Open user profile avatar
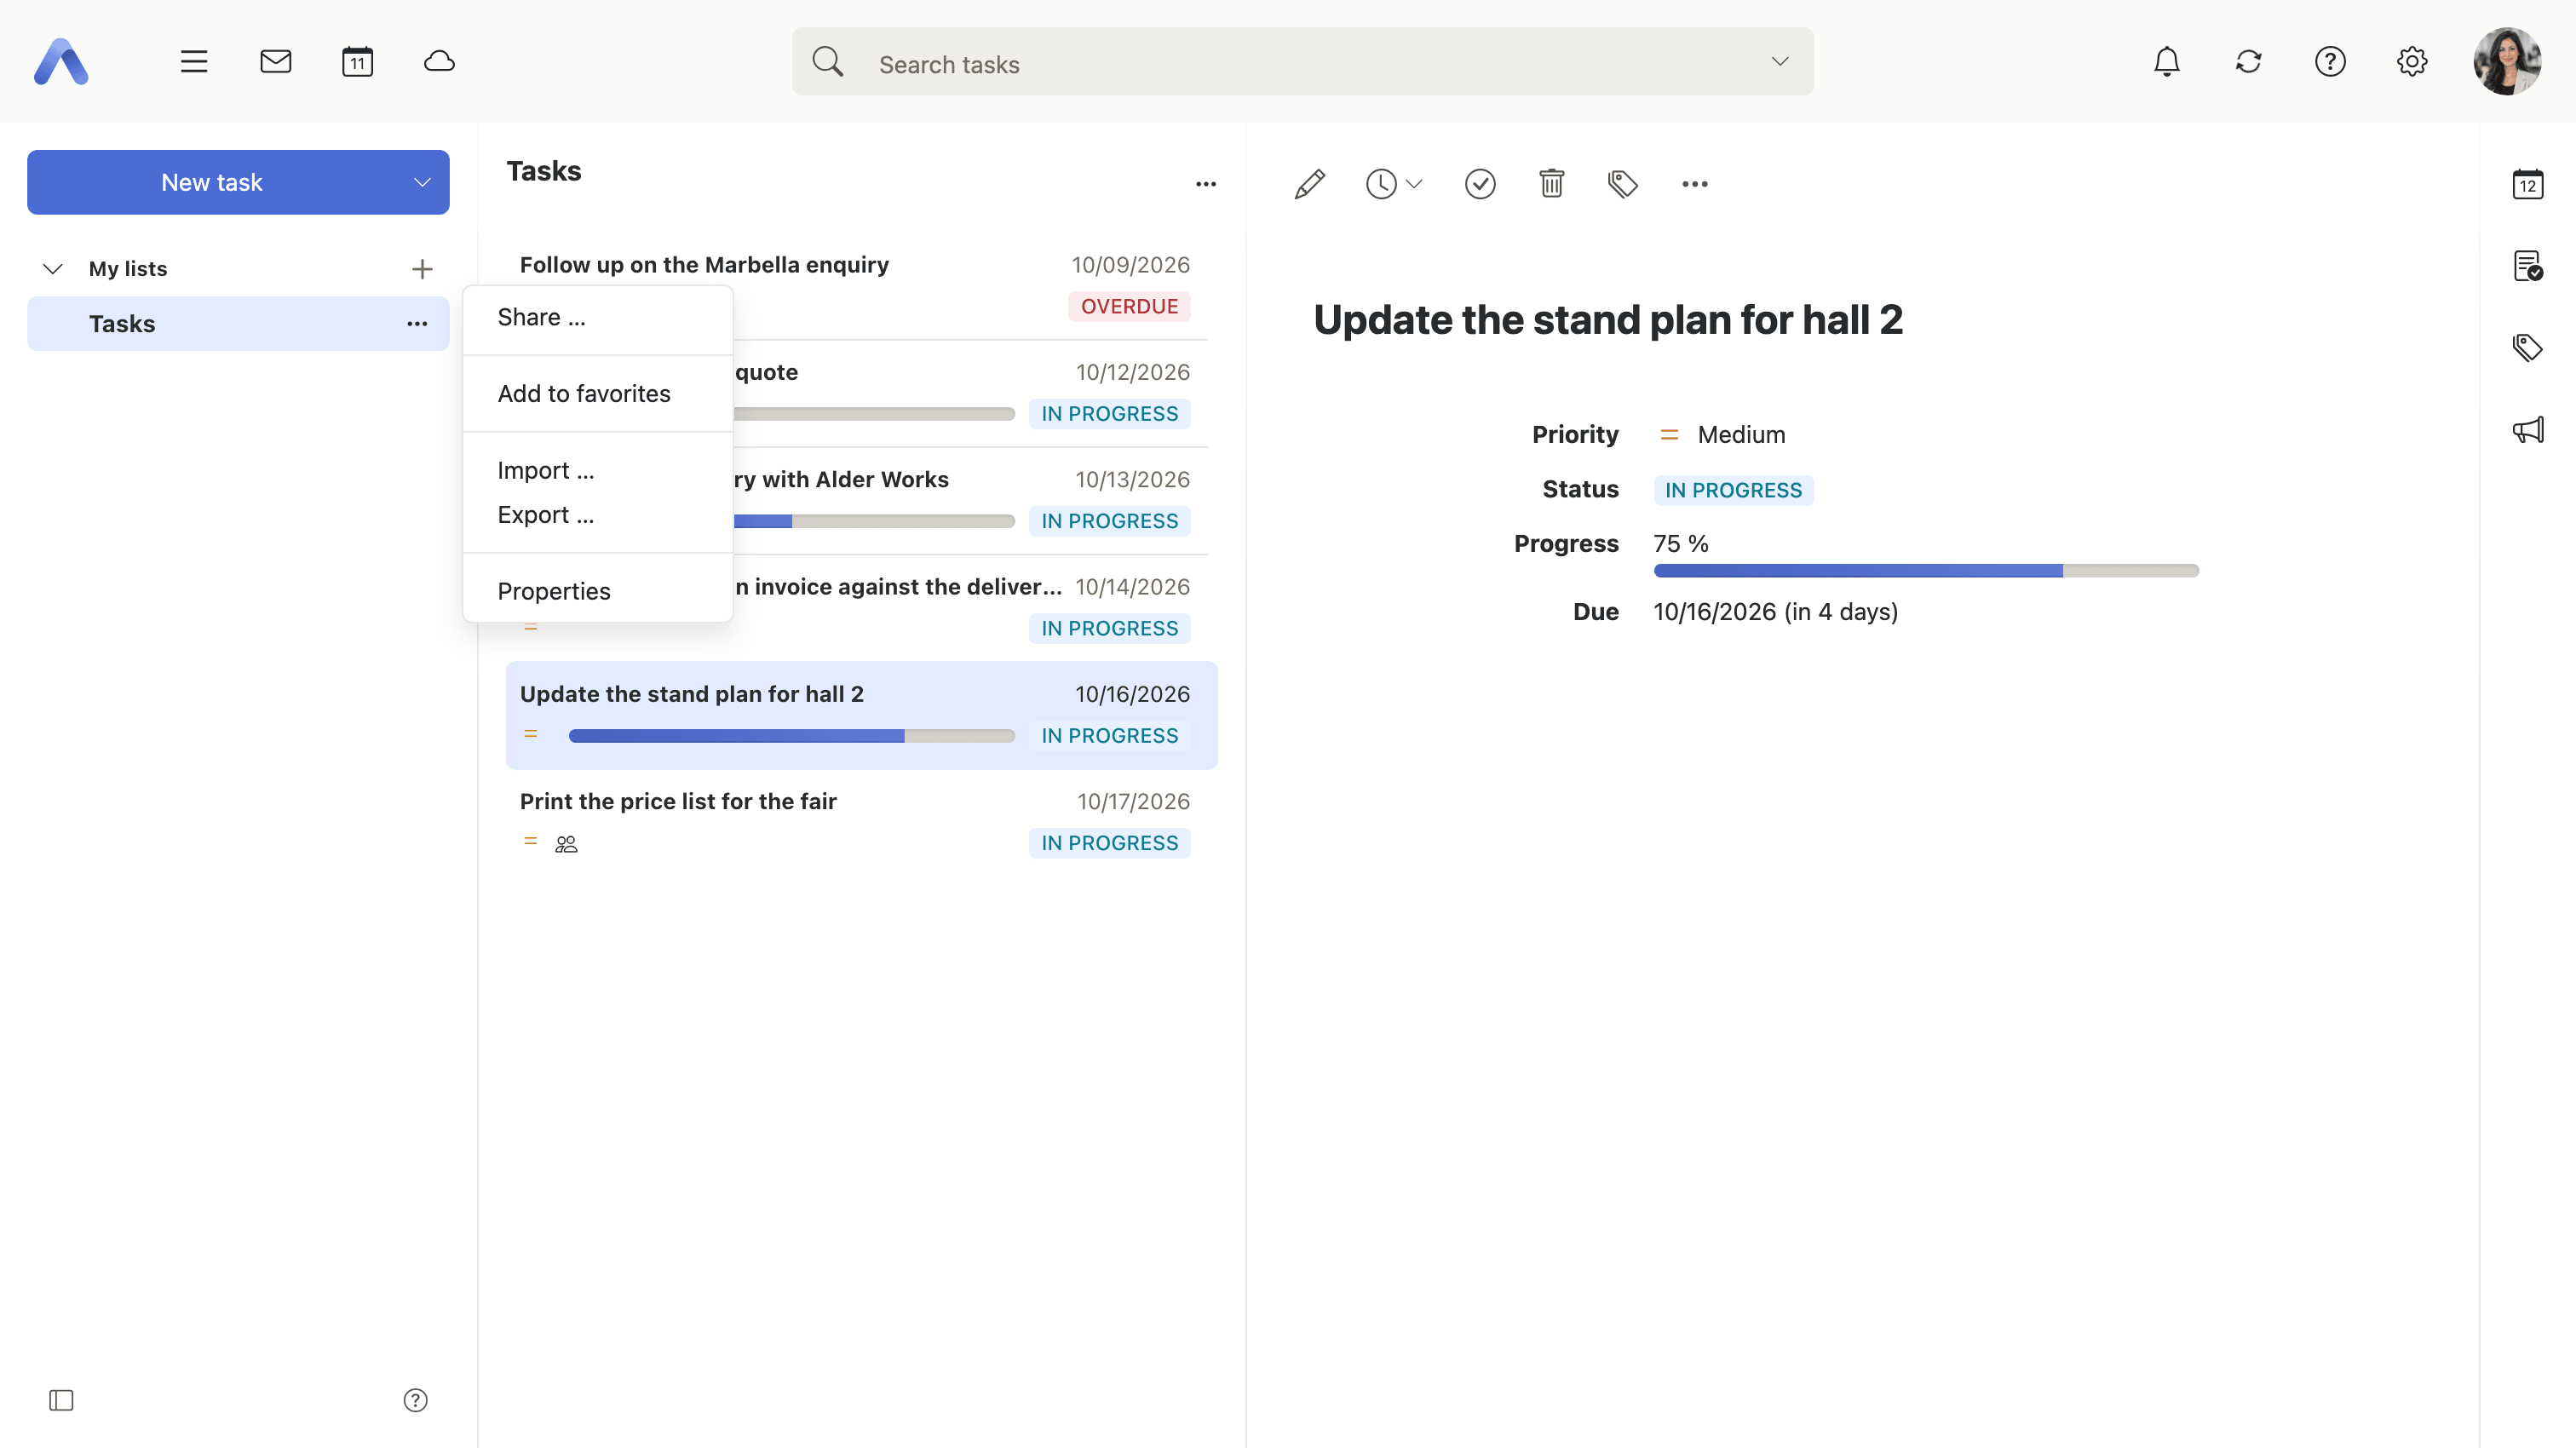The width and height of the screenshot is (2576, 1448). [x=2508, y=62]
